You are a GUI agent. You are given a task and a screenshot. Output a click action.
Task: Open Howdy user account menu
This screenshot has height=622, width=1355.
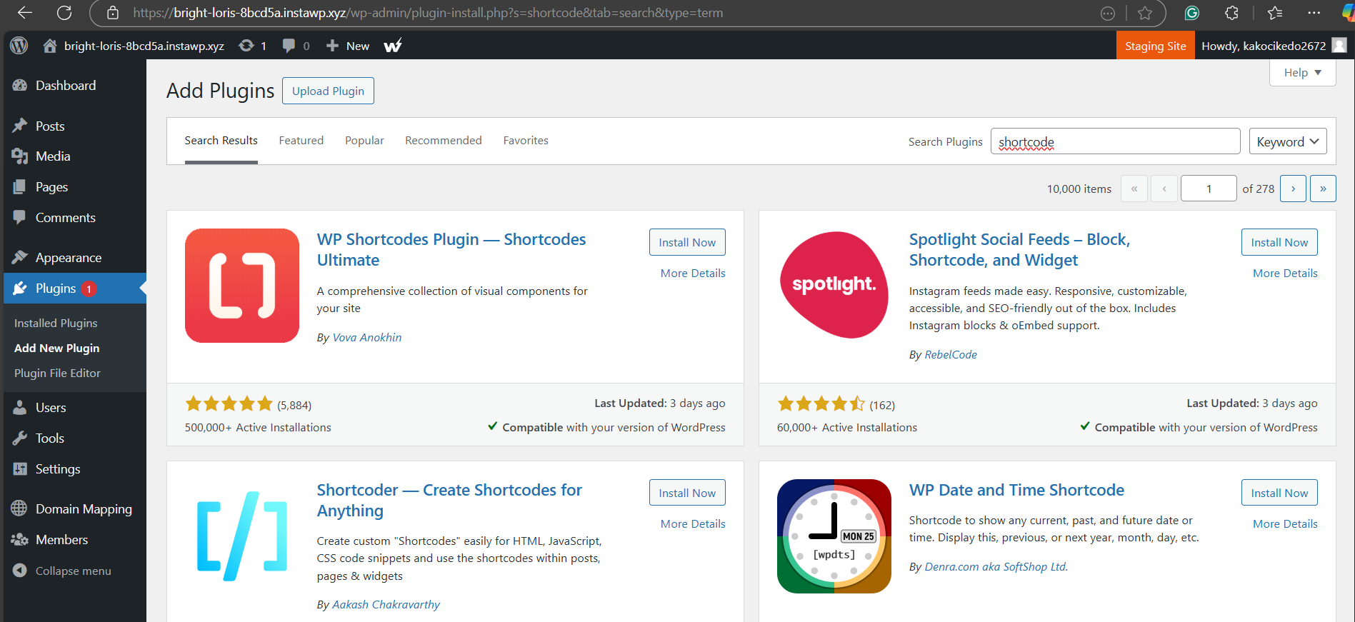pos(1274,46)
